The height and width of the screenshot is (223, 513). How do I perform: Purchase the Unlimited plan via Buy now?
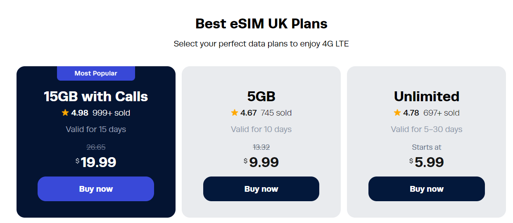(x=426, y=189)
